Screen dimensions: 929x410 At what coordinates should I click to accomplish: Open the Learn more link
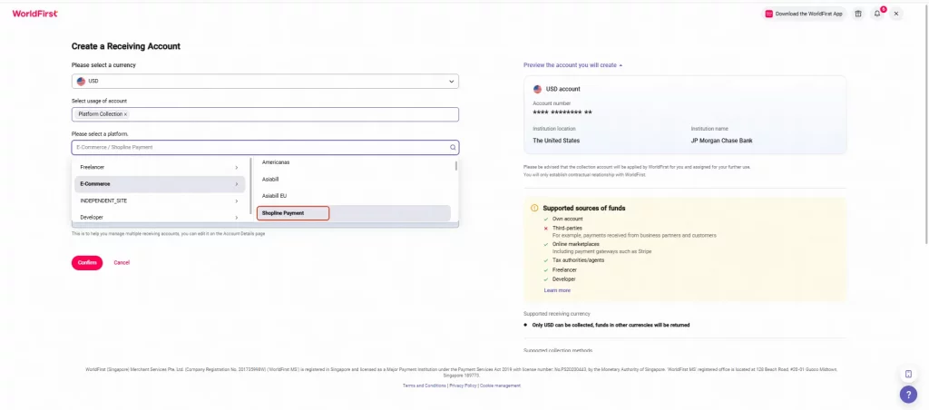click(557, 290)
